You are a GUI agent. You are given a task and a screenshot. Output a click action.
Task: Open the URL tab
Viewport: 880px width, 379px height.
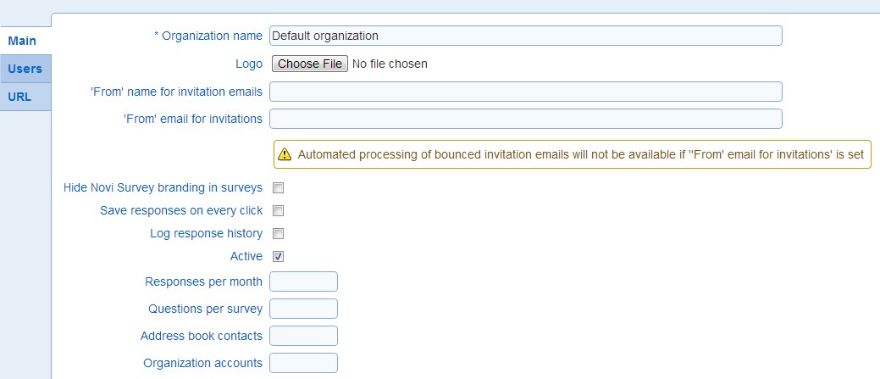[x=25, y=97]
